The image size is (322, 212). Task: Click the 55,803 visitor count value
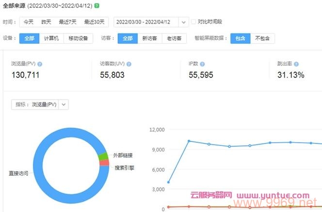point(112,75)
